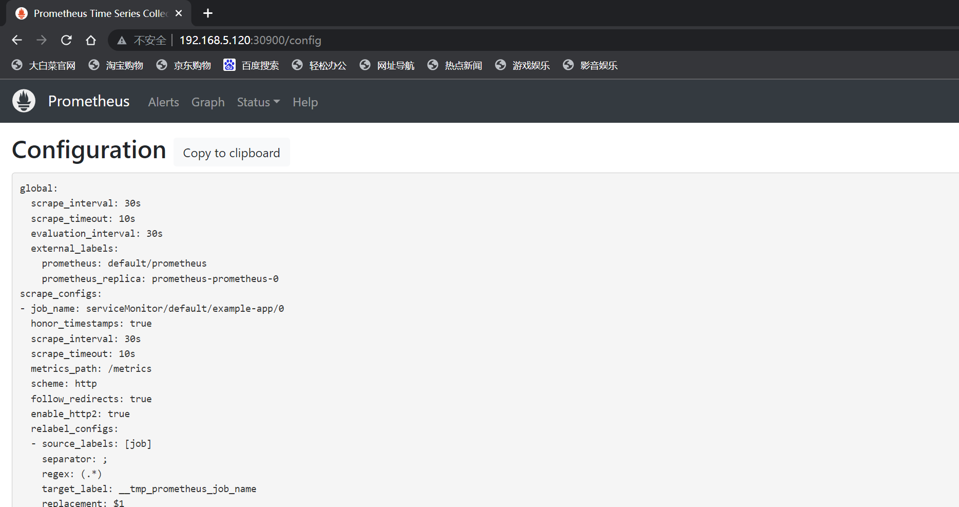
Task: Click the 'scheme: http' line
Action: coord(64,384)
